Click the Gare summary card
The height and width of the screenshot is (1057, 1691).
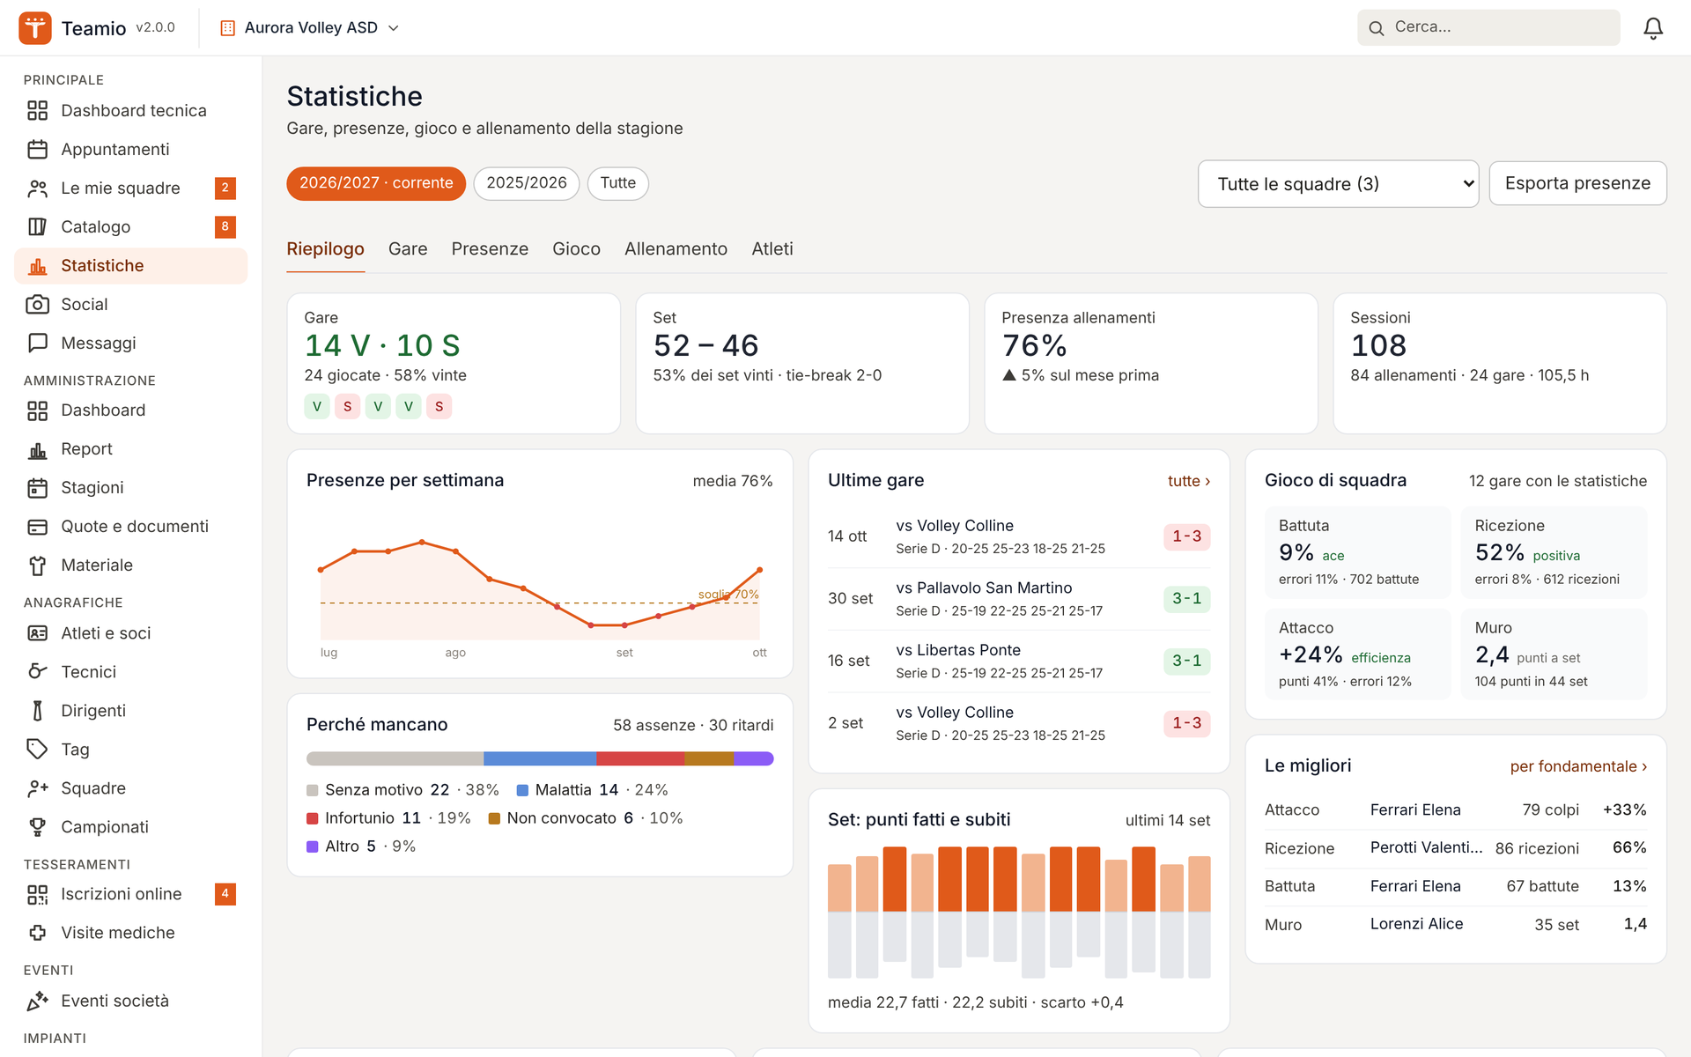coord(454,363)
